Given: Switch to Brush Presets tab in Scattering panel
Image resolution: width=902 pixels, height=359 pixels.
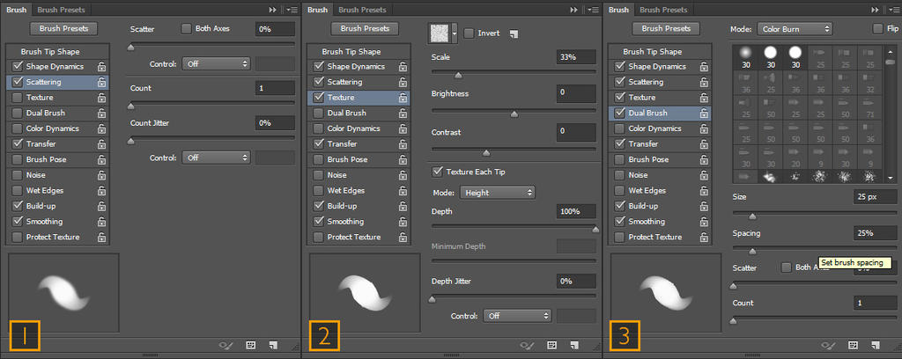Looking at the screenshot, I should (x=61, y=10).
